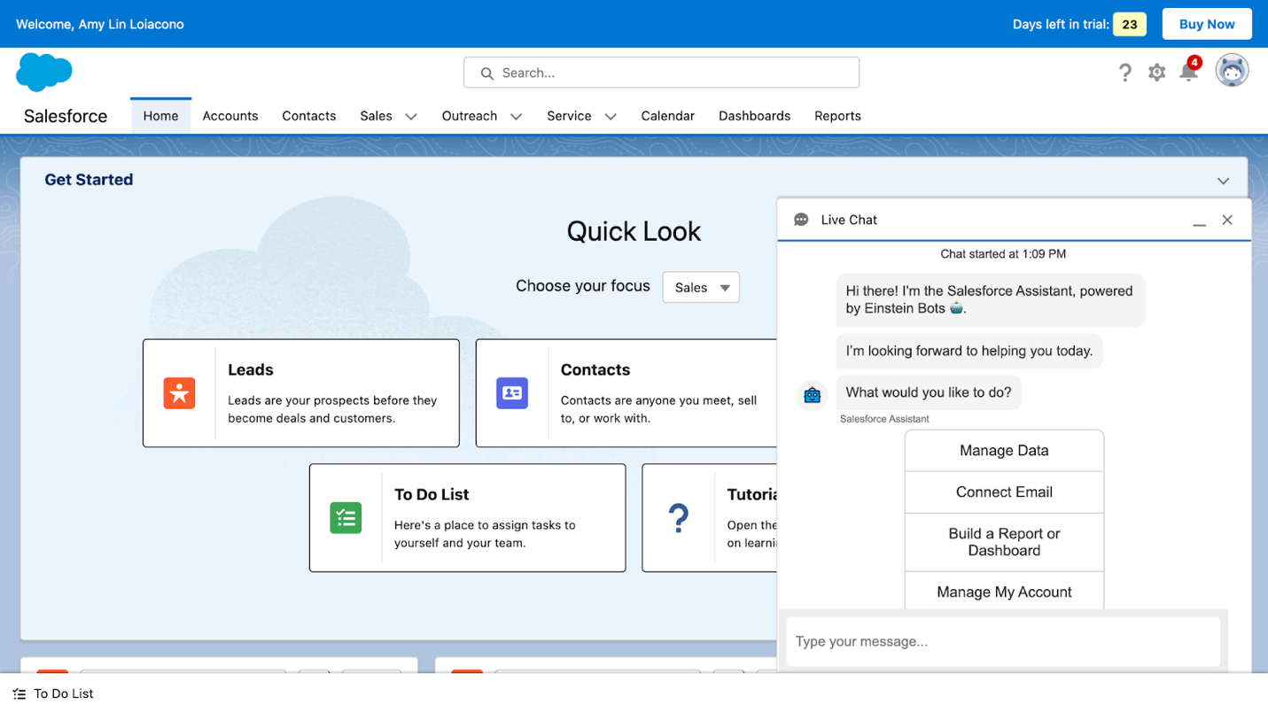Click the Salesforce cloud logo
This screenshot has width=1268, height=713.
(43, 72)
